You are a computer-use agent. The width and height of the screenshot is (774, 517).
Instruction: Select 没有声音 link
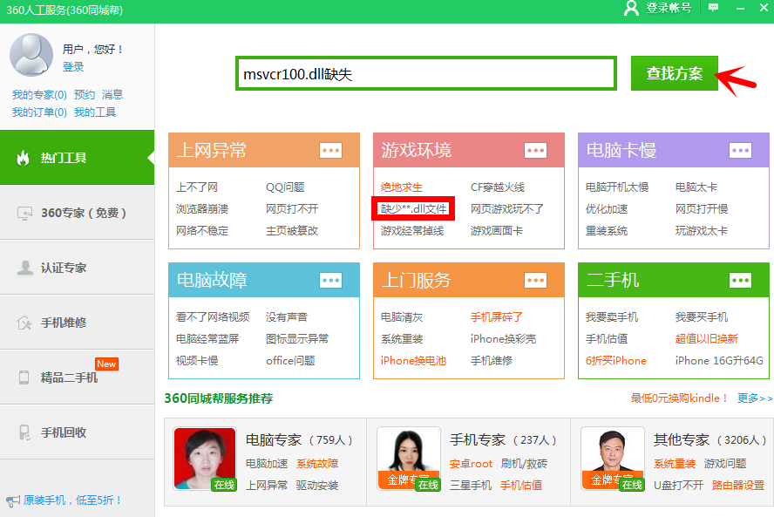287,317
